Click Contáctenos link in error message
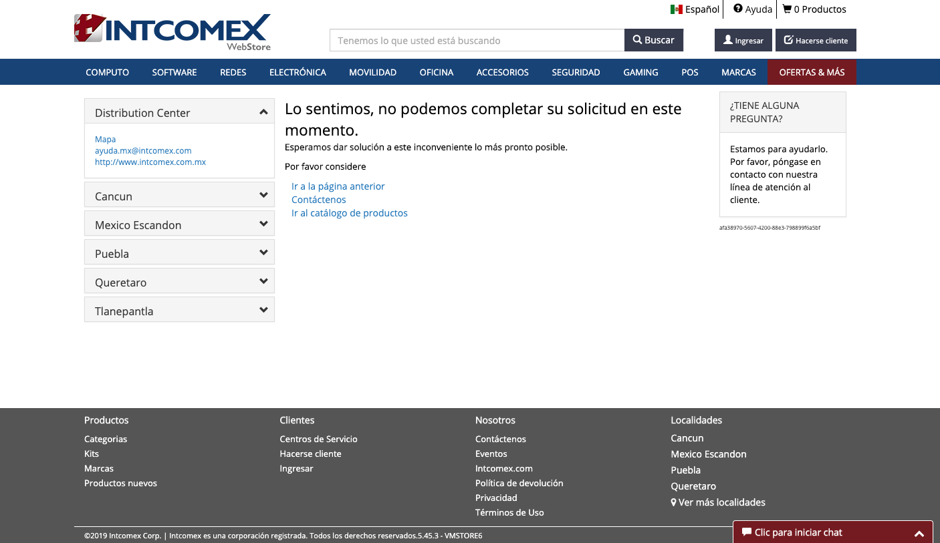 [x=319, y=200]
